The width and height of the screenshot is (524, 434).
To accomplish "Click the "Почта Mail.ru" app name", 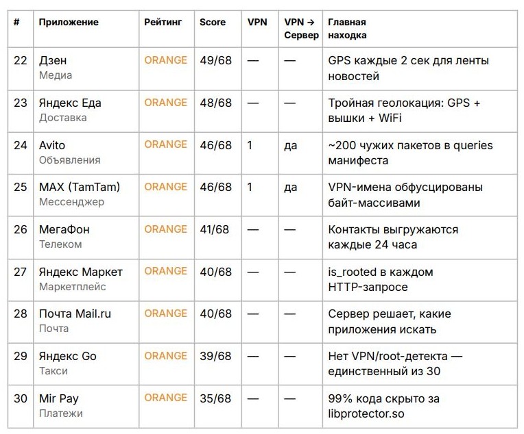I will pos(75,314).
